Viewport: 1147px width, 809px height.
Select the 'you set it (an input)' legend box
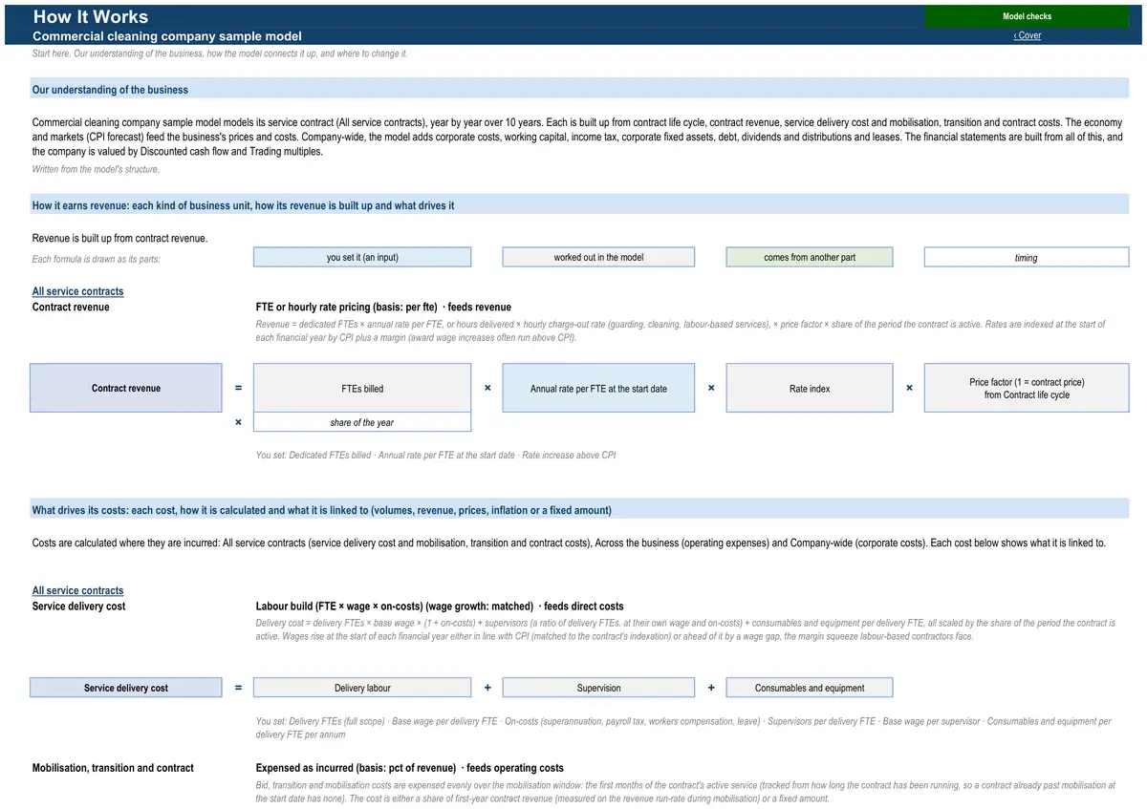(x=362, y=257)
